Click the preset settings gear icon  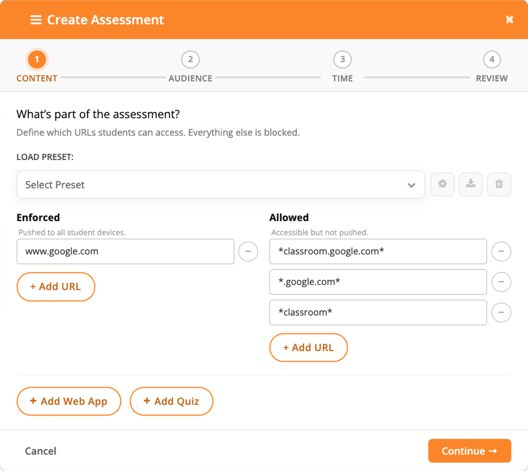[x=443, y=184]
